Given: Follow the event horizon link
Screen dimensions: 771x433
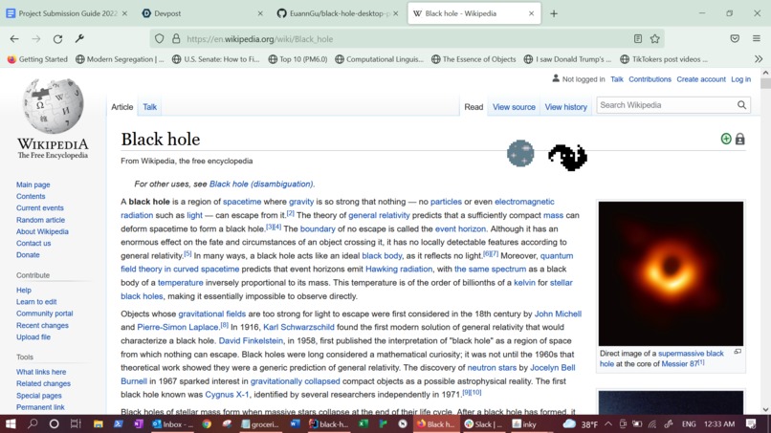Looking at the screenshot, I should coord(460,228).
